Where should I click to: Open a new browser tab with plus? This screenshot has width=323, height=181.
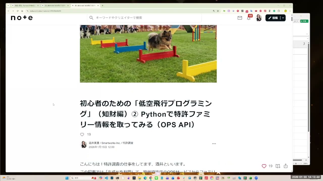click(102, 6)
